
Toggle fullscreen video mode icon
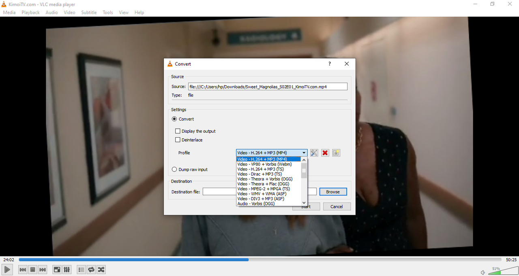(x=57, y=270)
